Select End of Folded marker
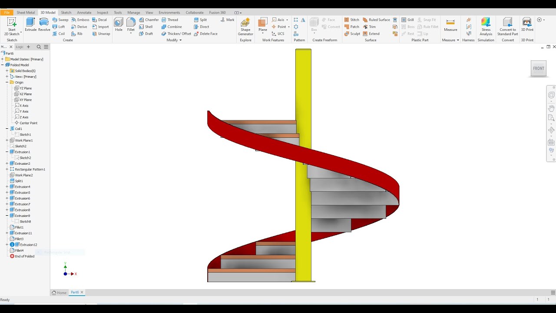 tap(22, 256)
